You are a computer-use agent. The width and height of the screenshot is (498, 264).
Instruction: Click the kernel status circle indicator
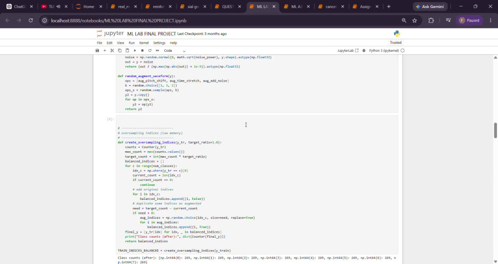[x=402, y=51]
